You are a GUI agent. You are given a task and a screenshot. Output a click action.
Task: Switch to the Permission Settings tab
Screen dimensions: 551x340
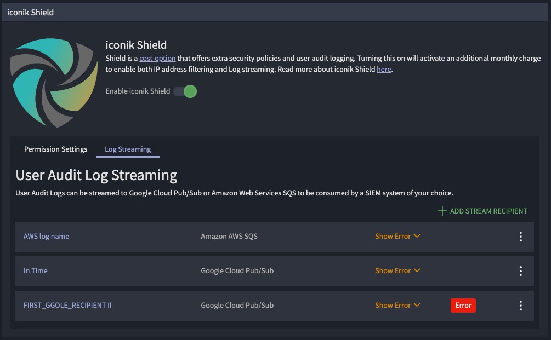click(55, 149)
